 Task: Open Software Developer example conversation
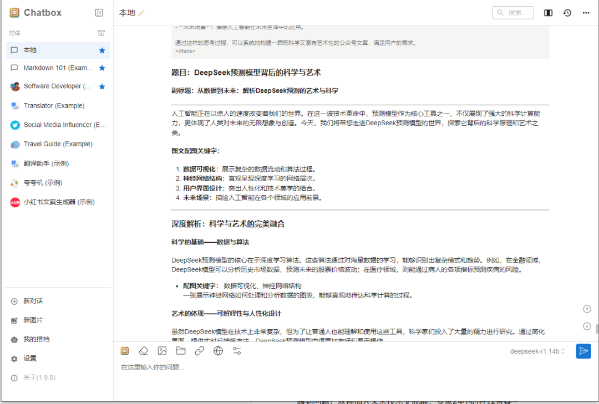(x=58, y=86)
